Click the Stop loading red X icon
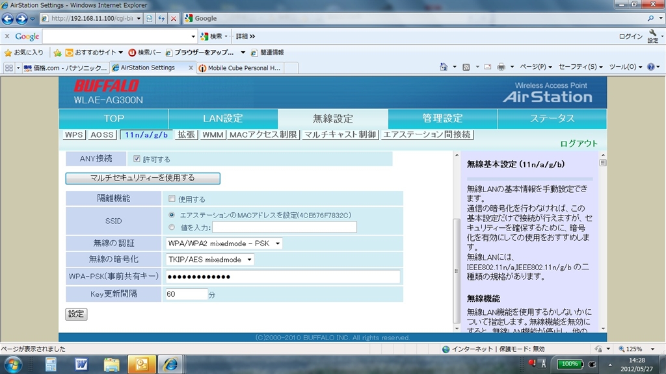666x374 pixels. point(173,19)
